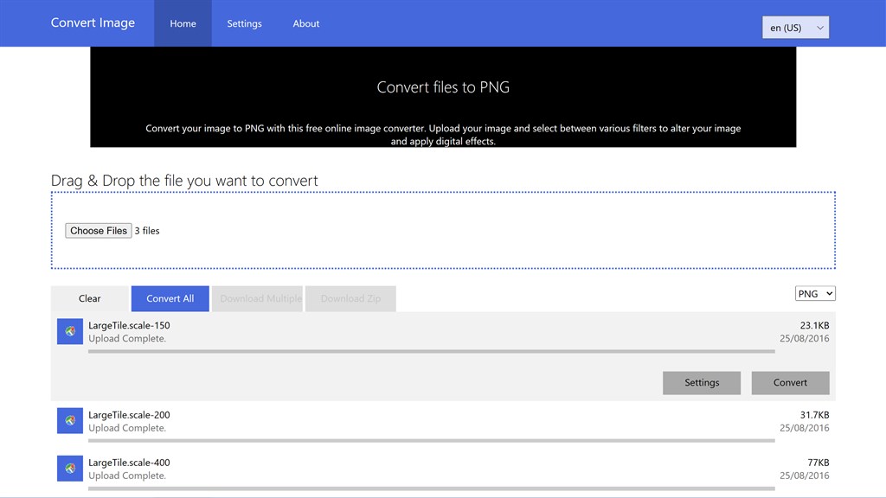Click the file icon beside LargeTile.scale-150
The height and width of the screenshot is (498, 886).
[69, 331]
